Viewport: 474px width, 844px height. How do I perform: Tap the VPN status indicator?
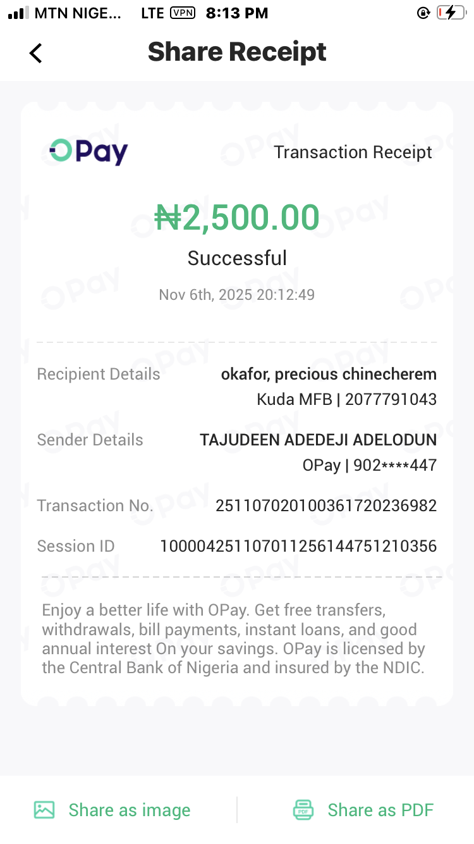point(183,13)
